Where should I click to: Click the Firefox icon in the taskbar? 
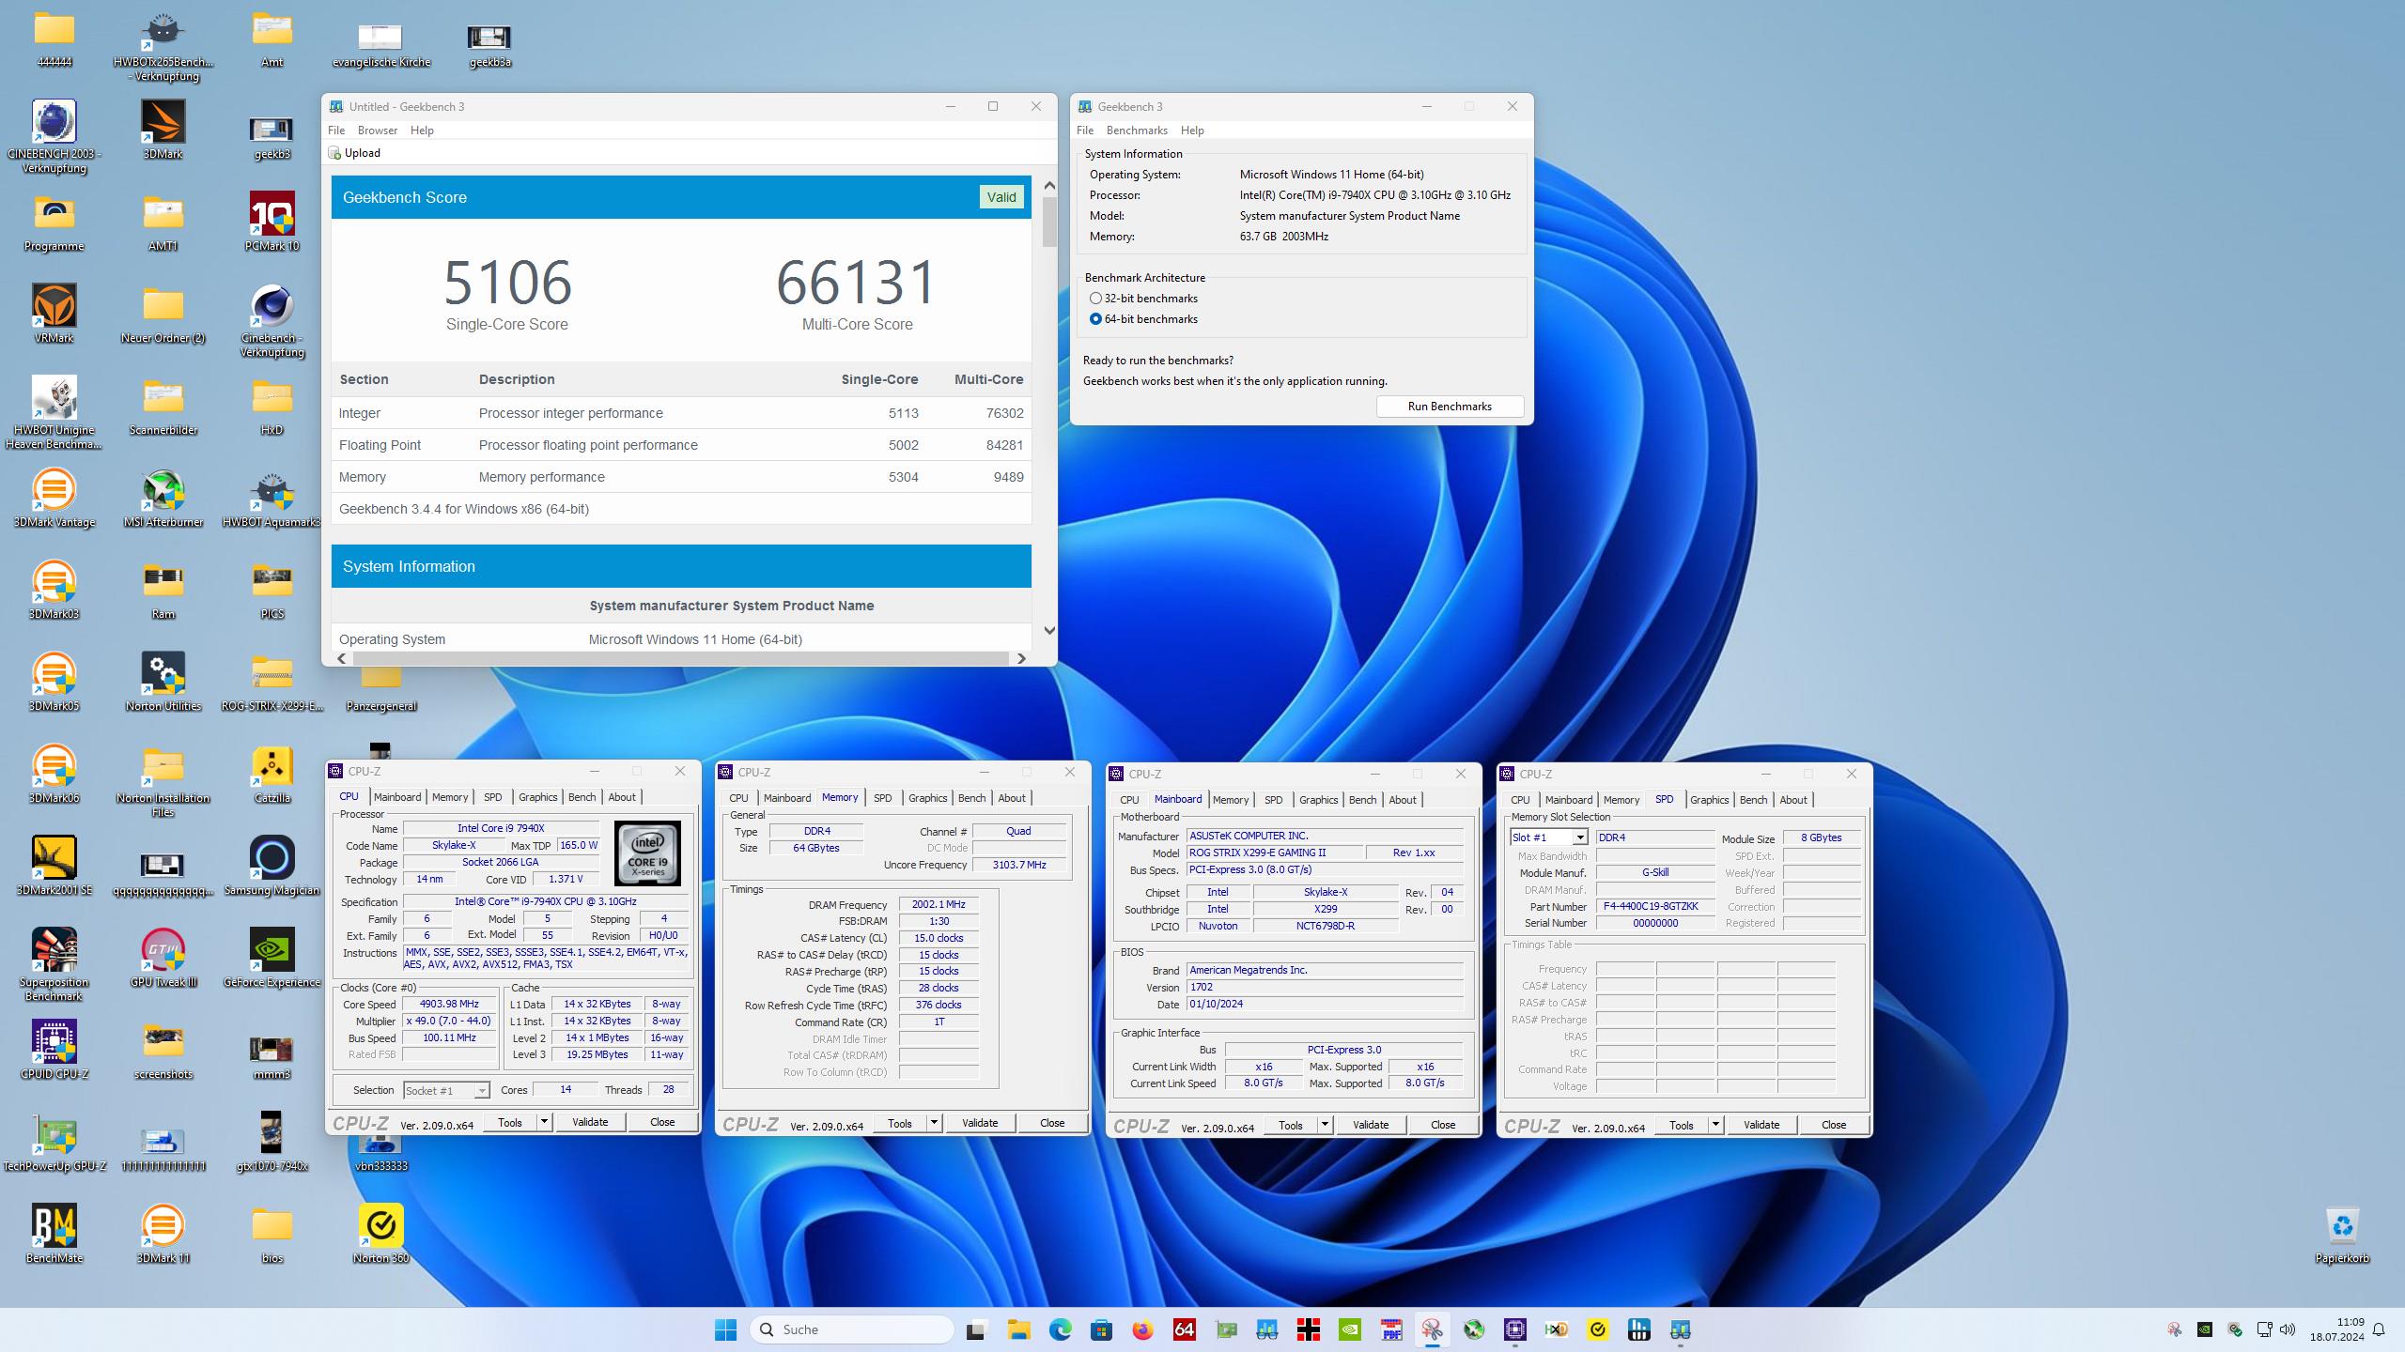[x=1142, y=1329]
